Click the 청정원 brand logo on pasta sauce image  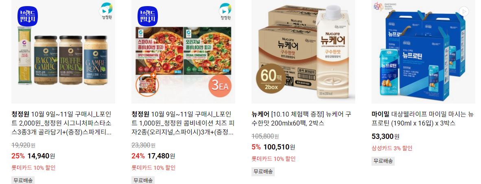(107, 11)
